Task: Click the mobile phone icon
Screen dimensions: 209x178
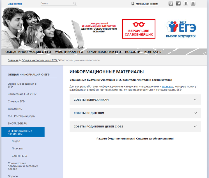Action: [133, 4]
